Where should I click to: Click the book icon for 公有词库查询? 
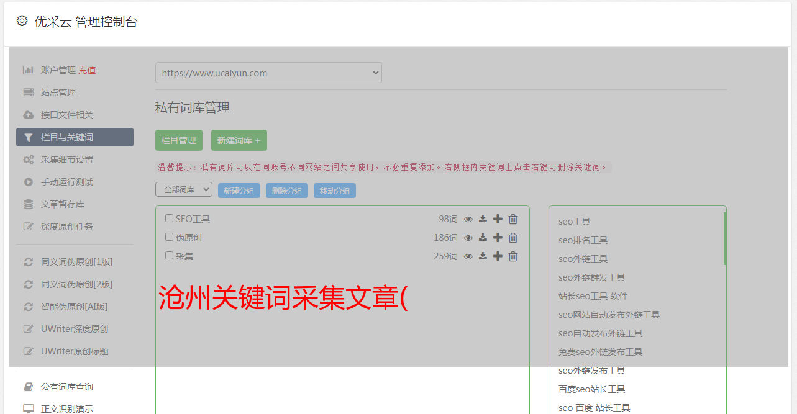pyautogui.click(x=28, y=387)
